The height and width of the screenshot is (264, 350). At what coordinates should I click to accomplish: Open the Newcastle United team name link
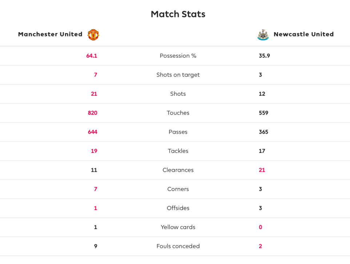[x=303, y=34]
